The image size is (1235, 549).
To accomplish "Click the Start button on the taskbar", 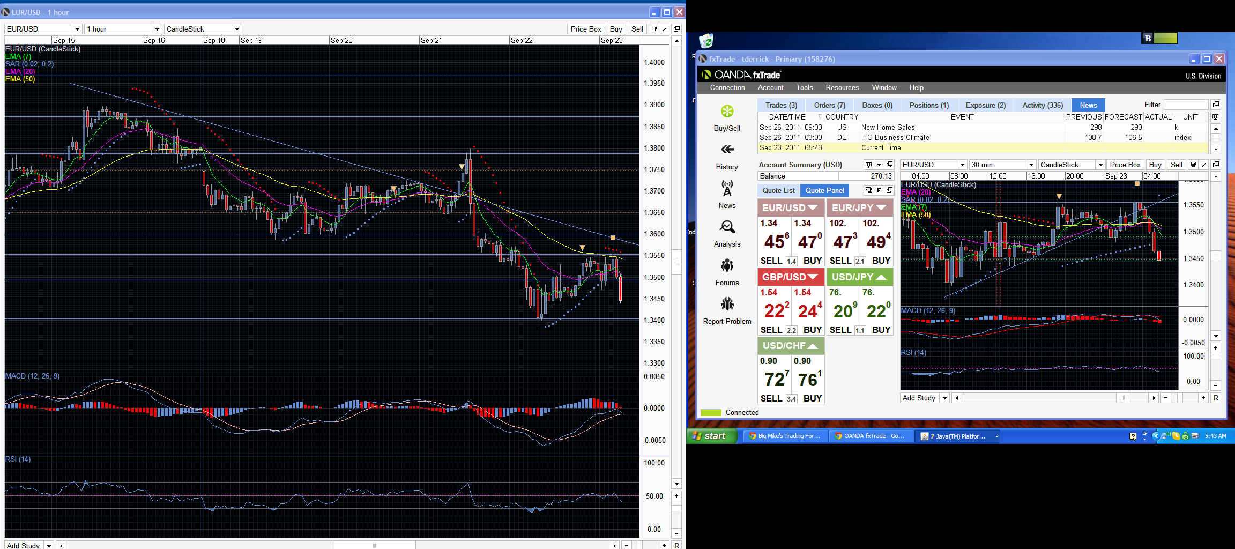I will (711, 436).
